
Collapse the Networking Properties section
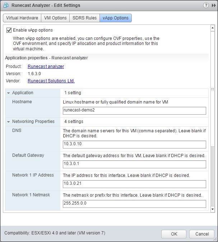pos(9,122)
